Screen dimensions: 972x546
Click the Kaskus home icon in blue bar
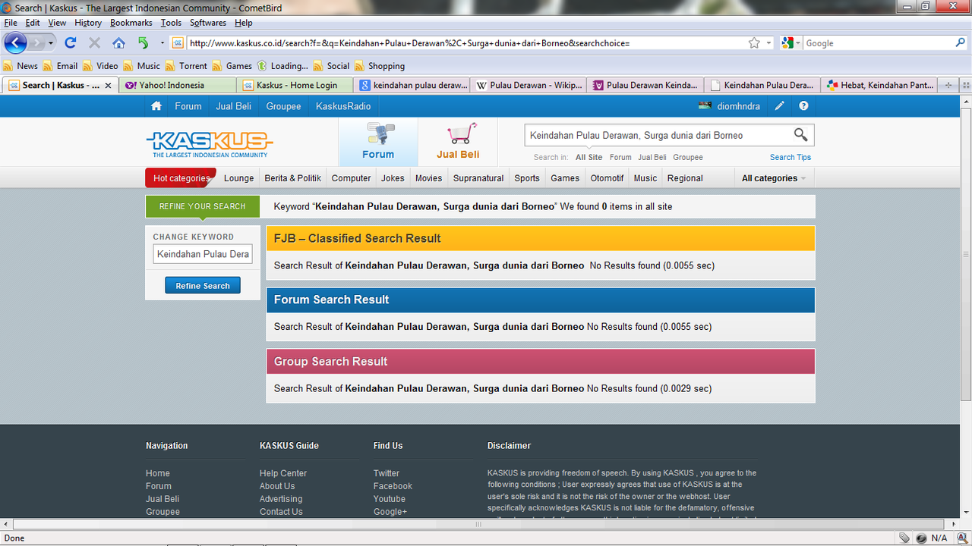click(156, 106)
